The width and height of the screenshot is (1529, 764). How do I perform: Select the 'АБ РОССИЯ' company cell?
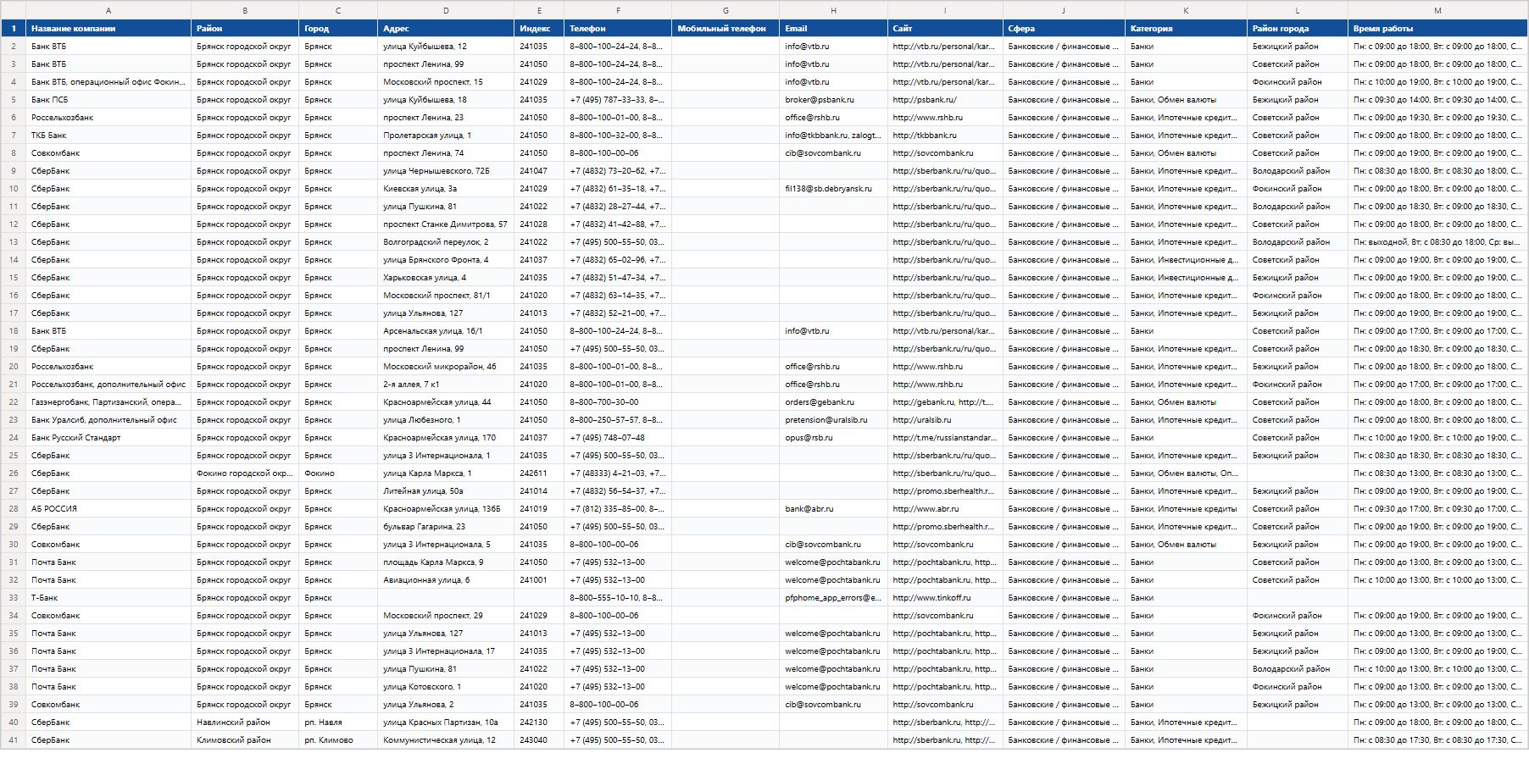pyautogui.click(x=108, y=509)
